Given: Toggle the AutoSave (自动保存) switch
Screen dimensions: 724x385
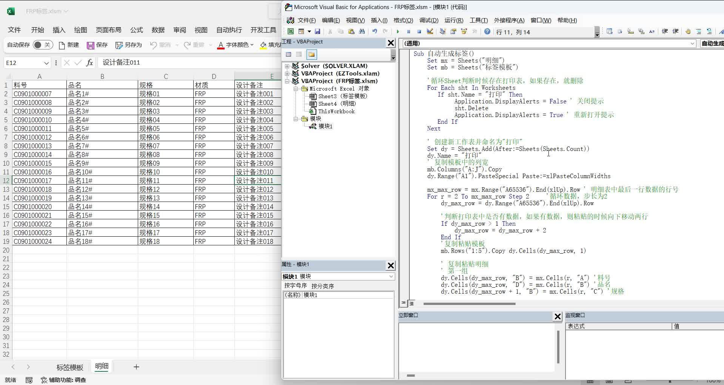Looking at the screenshot, I should tap(43, 45).
